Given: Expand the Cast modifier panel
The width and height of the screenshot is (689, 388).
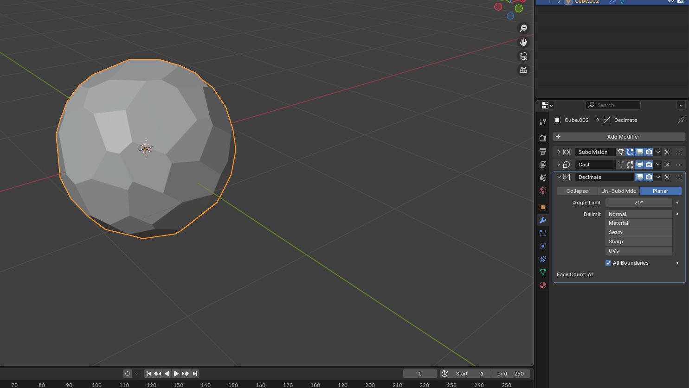Looking at the screenshot, I should [x=559, y=165].
